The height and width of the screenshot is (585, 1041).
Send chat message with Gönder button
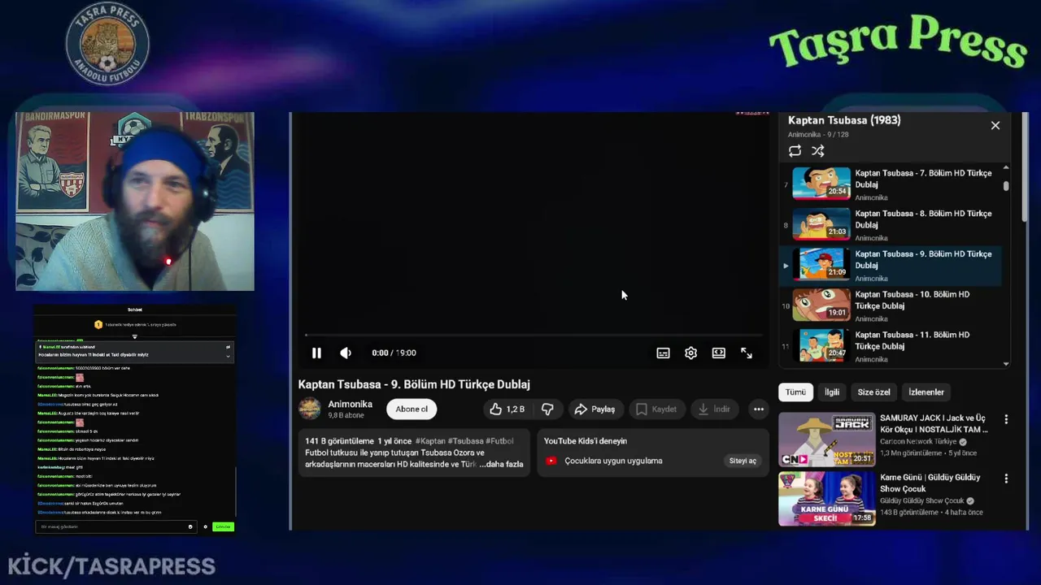223,526
